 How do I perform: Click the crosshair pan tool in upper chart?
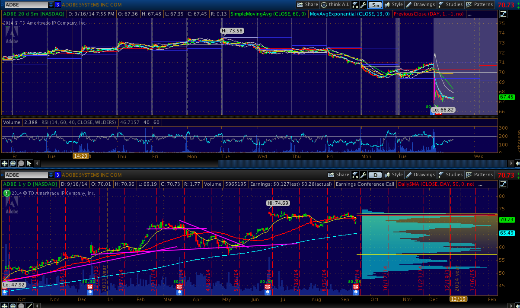click(5, 163)
